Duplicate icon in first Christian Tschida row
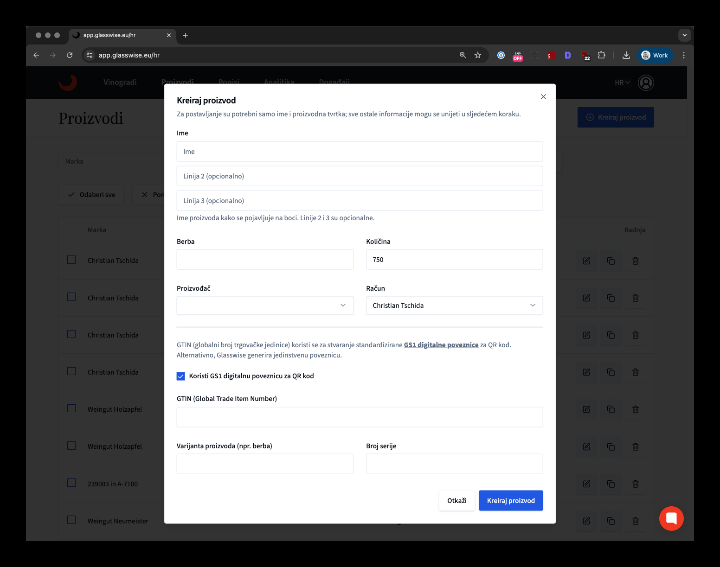The height and width of the screenshot is (567, 720). coord(611,261)
